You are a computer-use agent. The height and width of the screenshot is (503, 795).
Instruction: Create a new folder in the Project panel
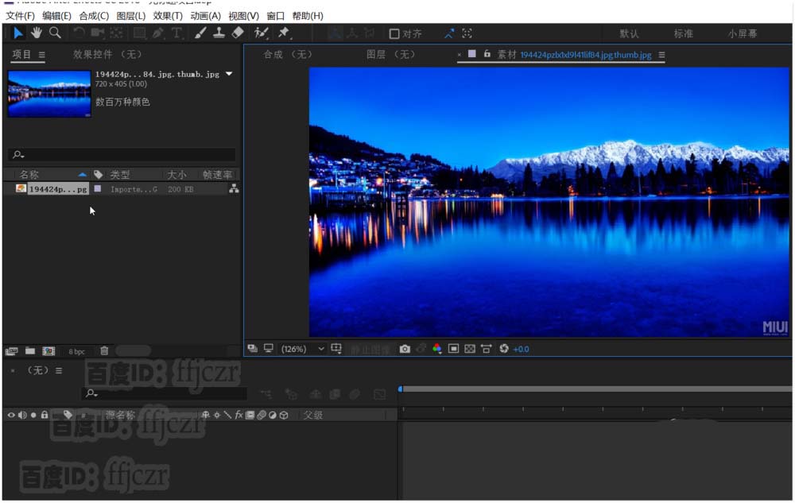pyautogui.click(x=30, y=350)
